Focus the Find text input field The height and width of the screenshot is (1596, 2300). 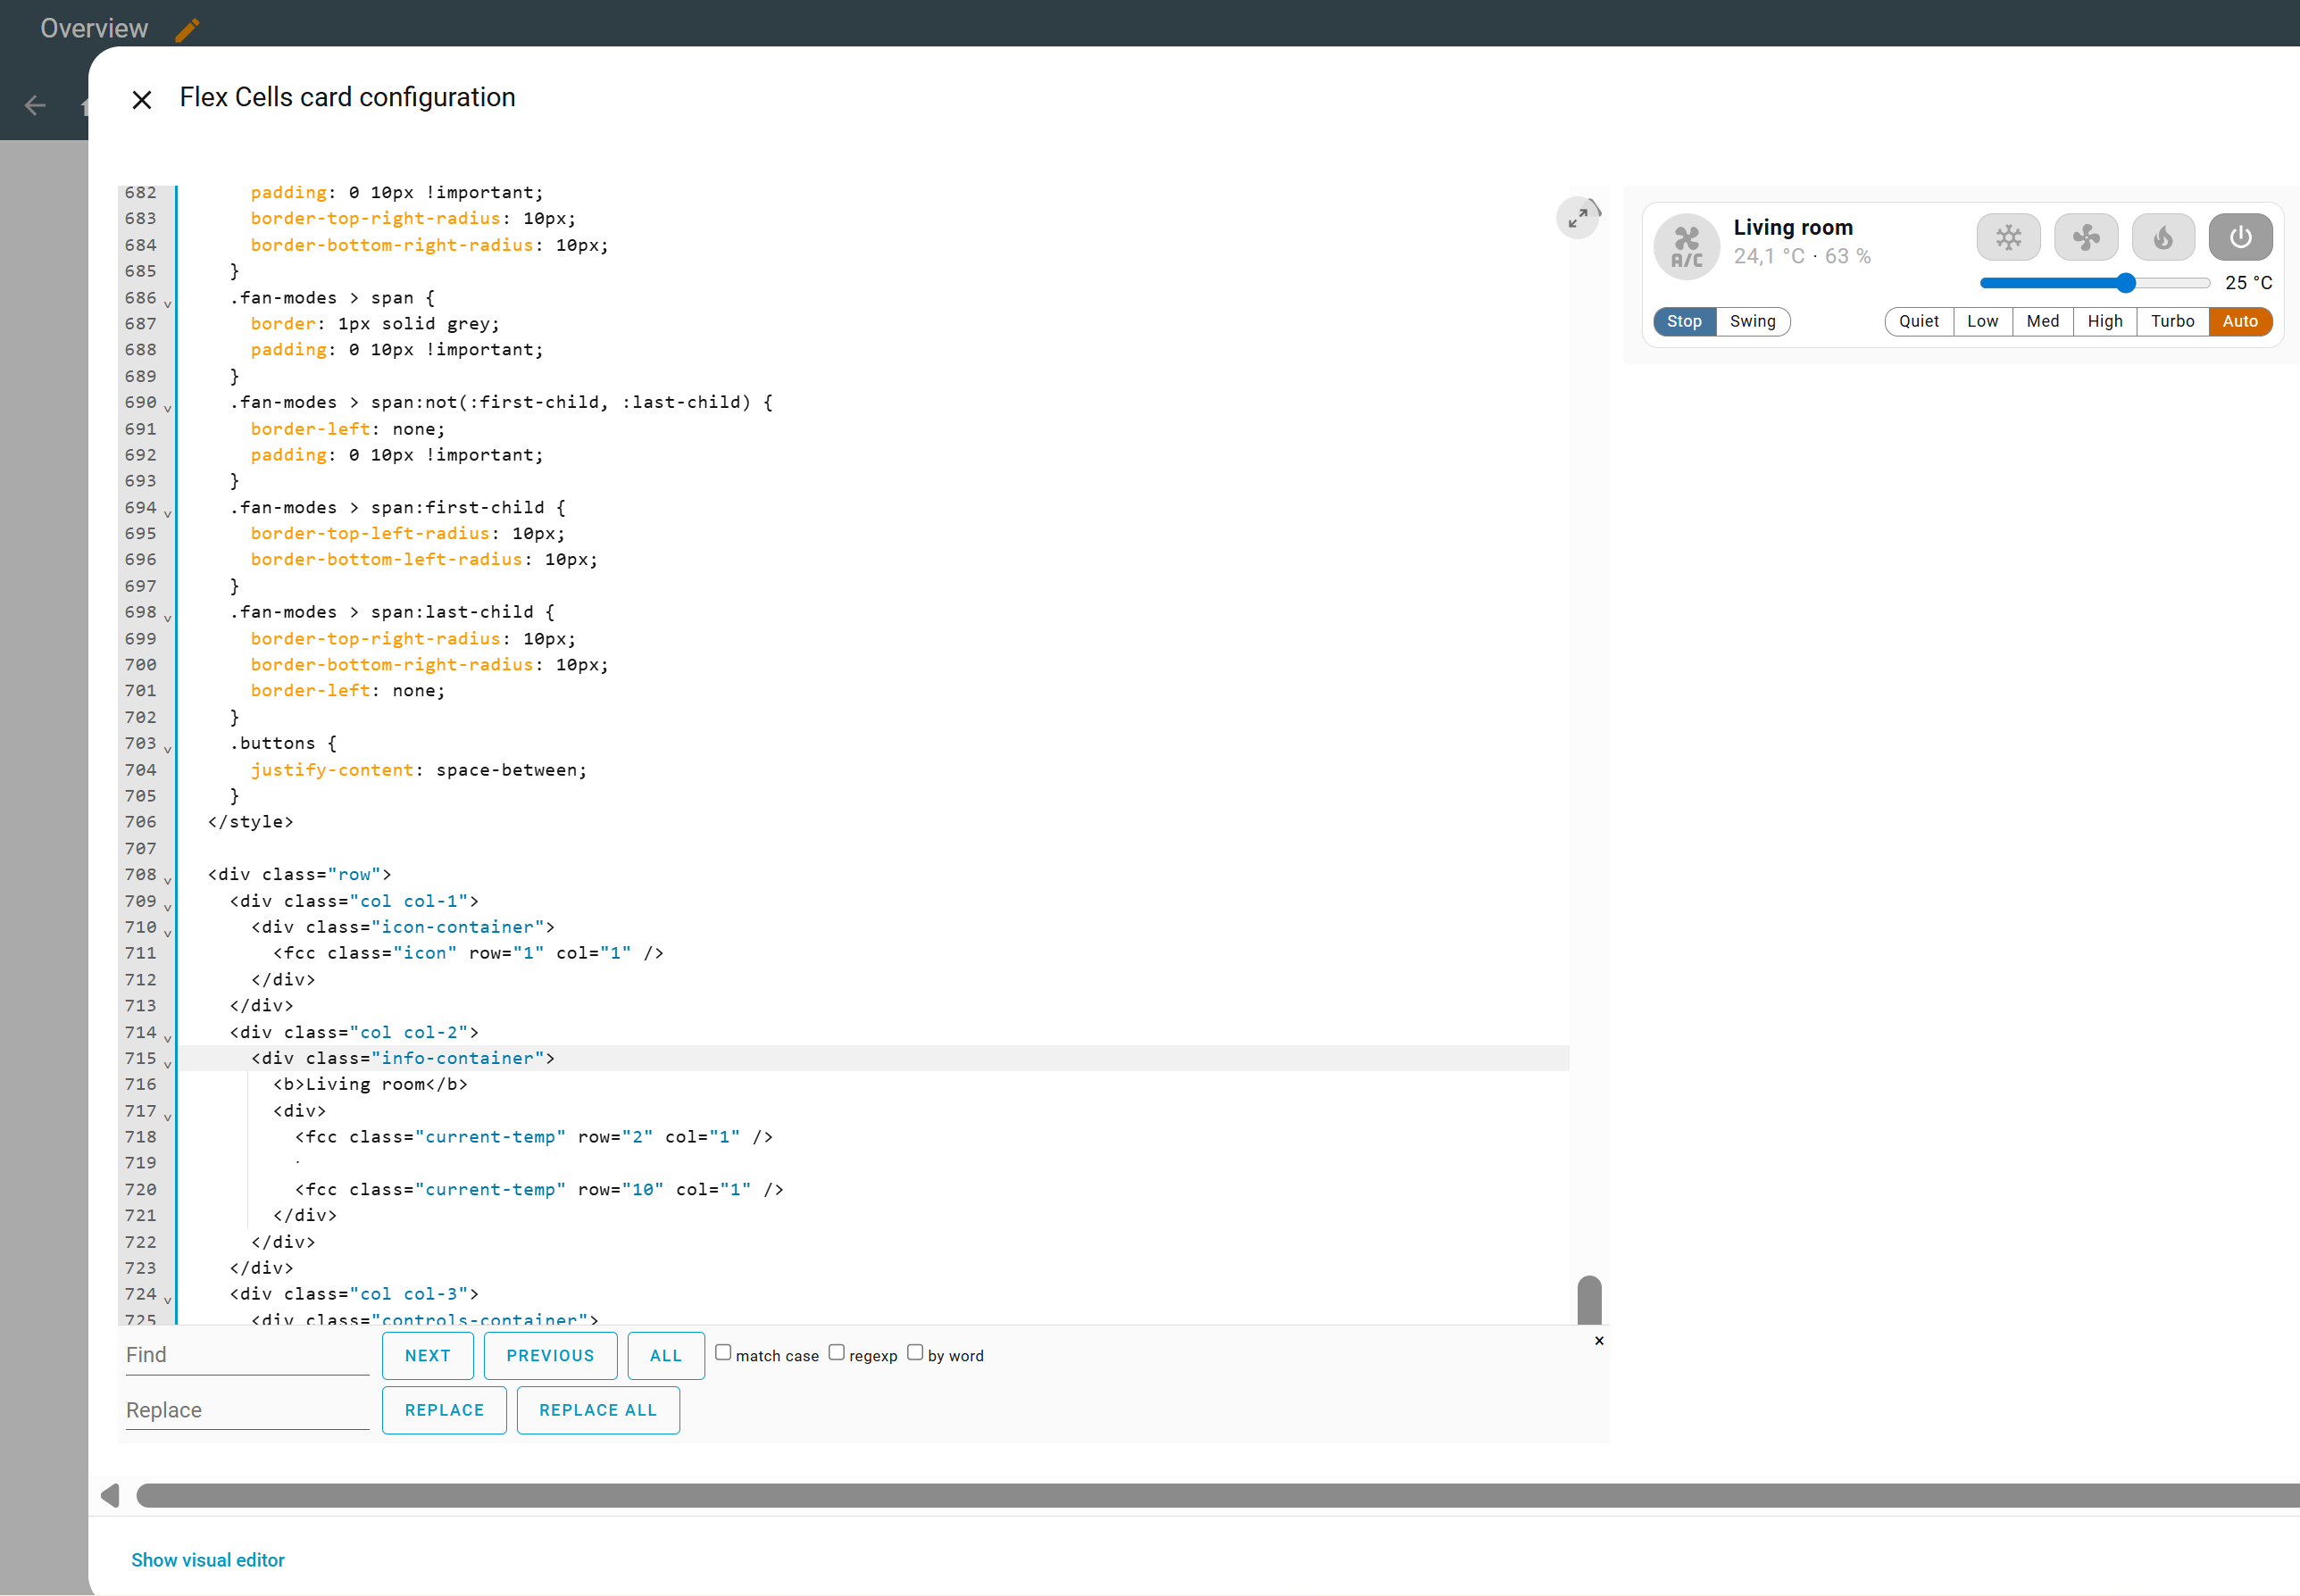click(247, 1355)
